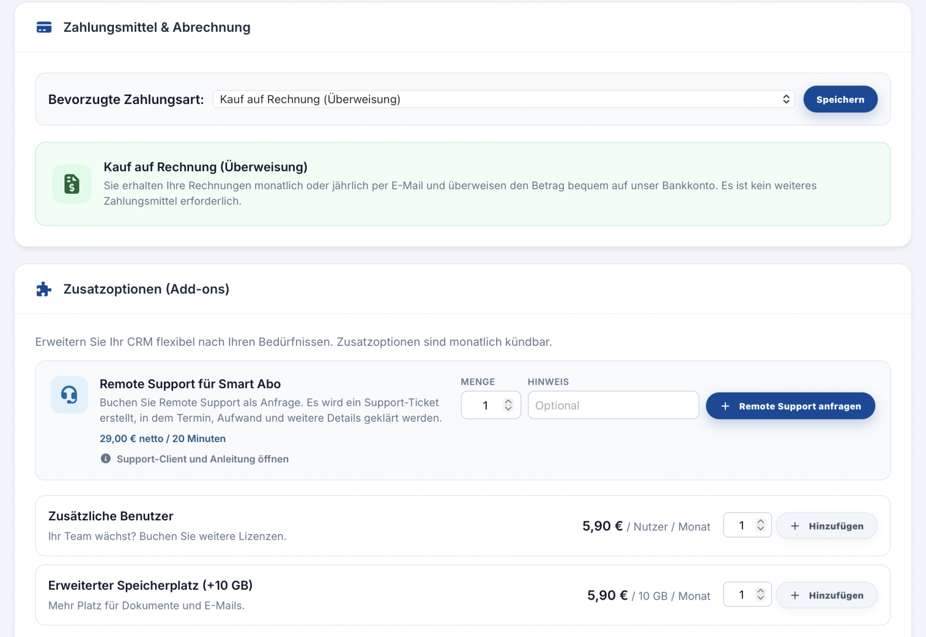Focus the optional Hinweis text field

click(x=613, y=405)
